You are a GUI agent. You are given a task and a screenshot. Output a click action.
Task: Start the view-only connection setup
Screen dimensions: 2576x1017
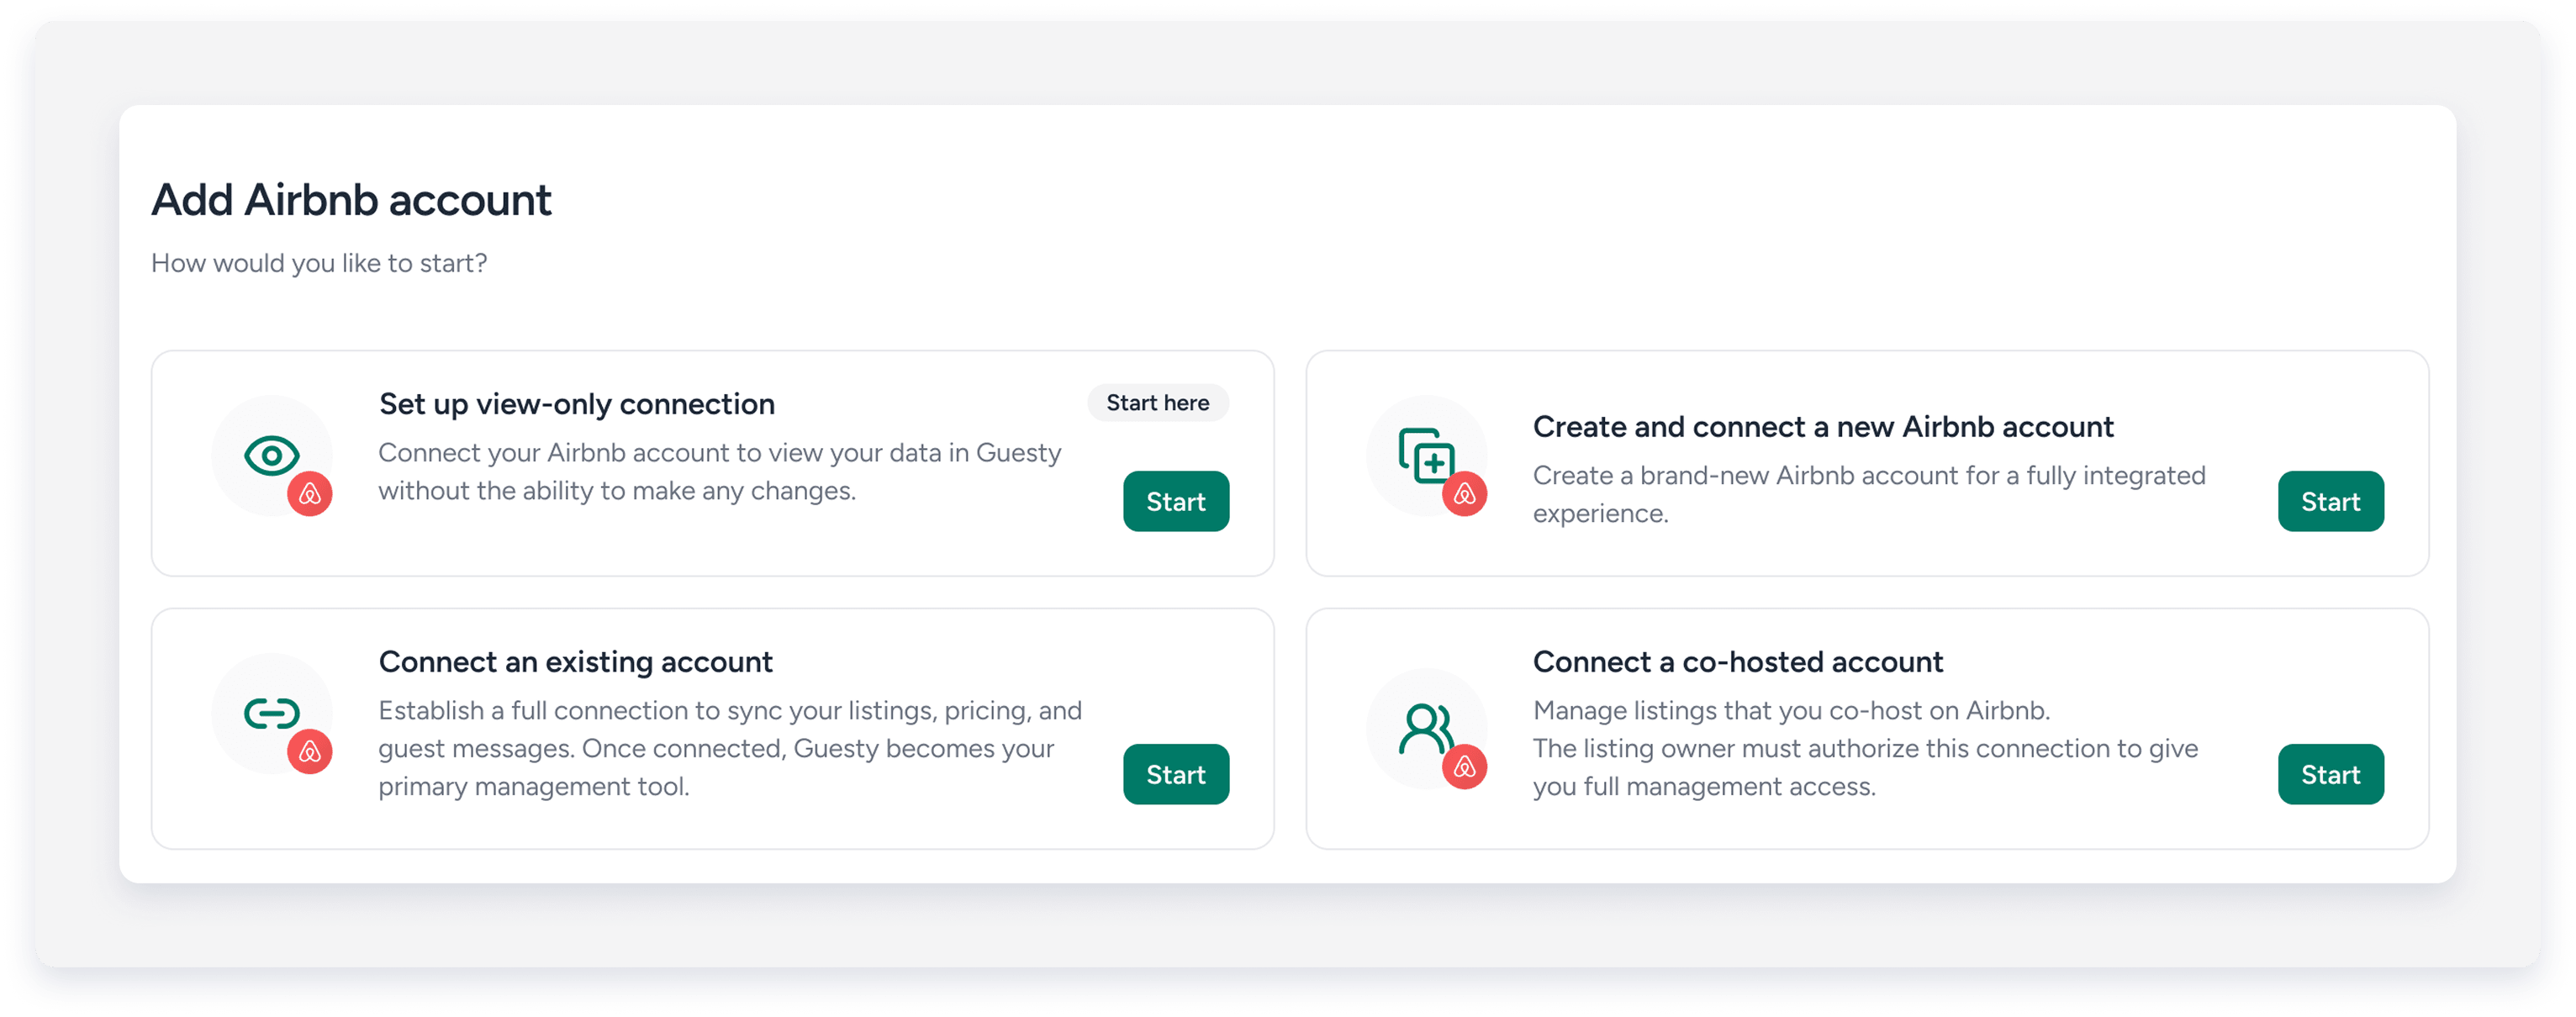[1175, 501]
